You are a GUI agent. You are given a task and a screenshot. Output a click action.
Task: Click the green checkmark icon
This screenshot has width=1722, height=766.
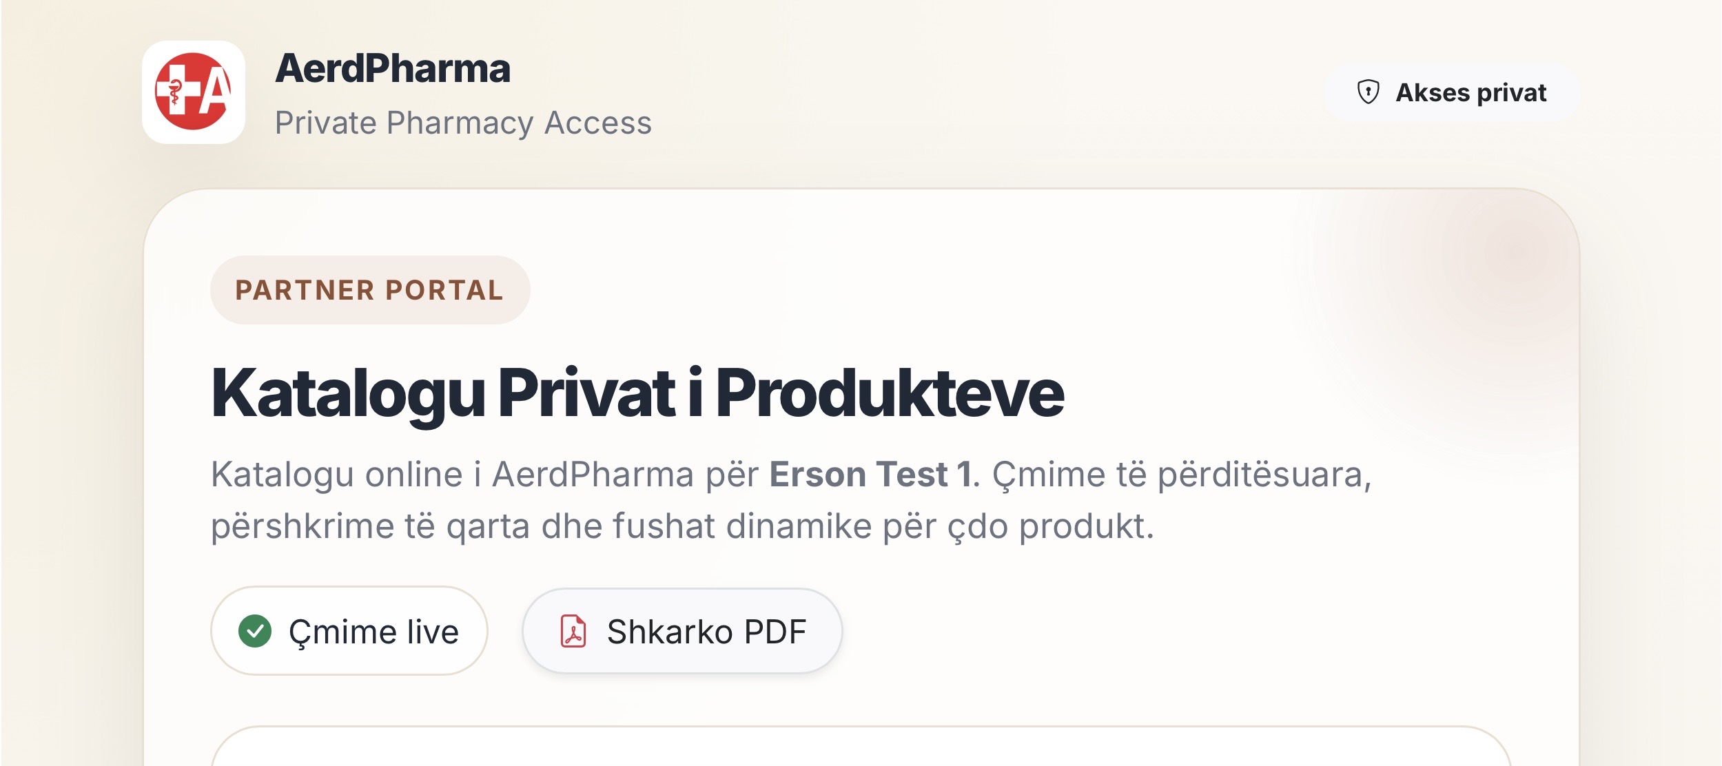(x=255, y=631)
